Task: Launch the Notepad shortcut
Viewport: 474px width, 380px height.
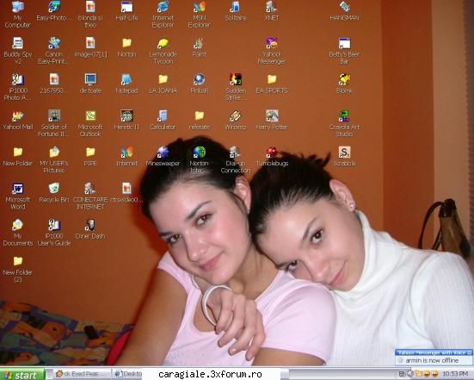Action: 126,84
